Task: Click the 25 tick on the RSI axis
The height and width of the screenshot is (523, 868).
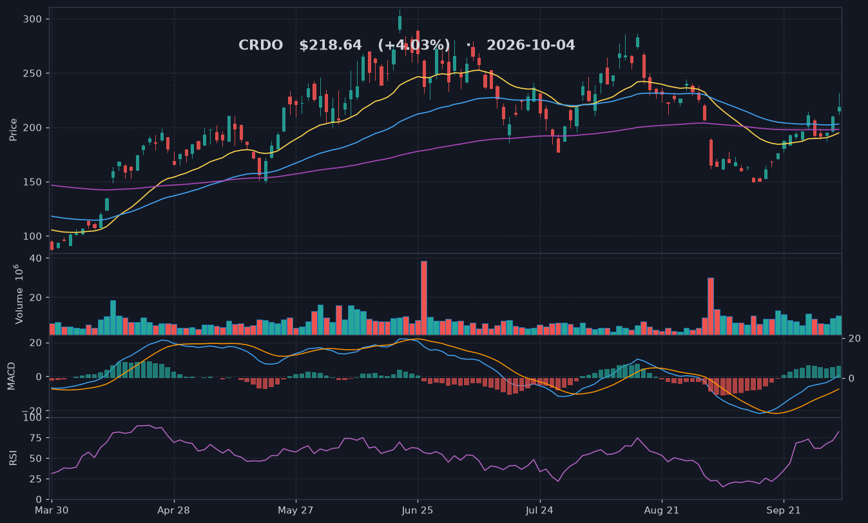Action: click(36, 479)
